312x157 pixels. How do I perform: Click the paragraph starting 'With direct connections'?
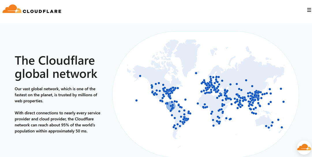tap(57, 122)
